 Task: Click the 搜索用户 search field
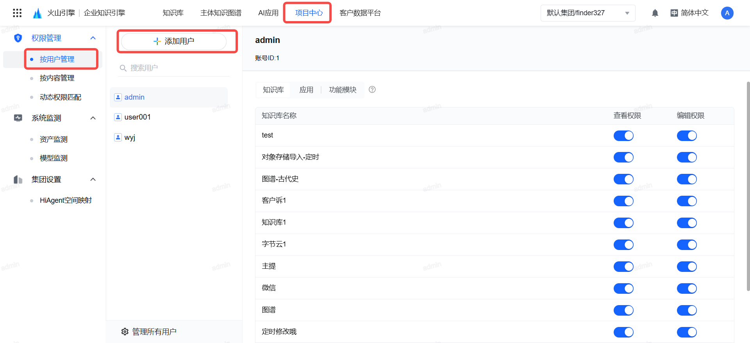point(174,68)
